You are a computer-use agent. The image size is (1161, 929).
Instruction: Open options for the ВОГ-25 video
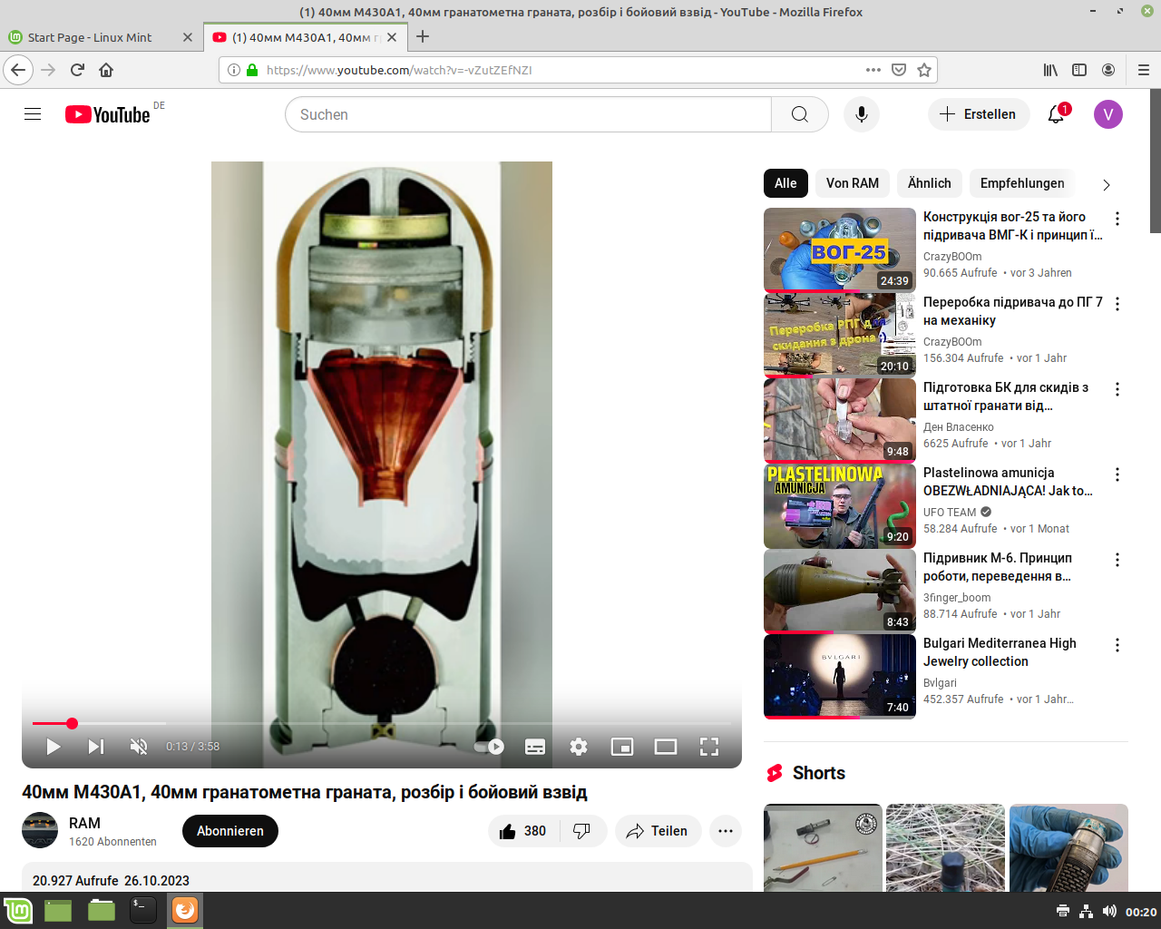[1117, 219]
